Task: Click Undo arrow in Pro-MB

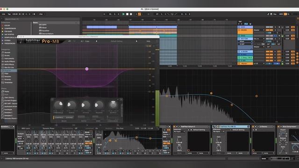Action: pyautogui.click(x=70, y=42)
